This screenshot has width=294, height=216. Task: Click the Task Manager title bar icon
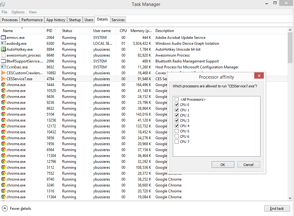tap(2, 4)
